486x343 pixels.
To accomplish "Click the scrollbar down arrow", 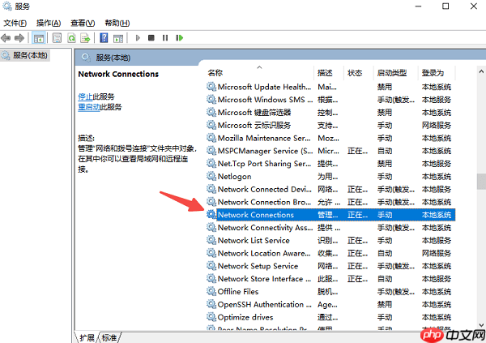I will tap(481, 325).
